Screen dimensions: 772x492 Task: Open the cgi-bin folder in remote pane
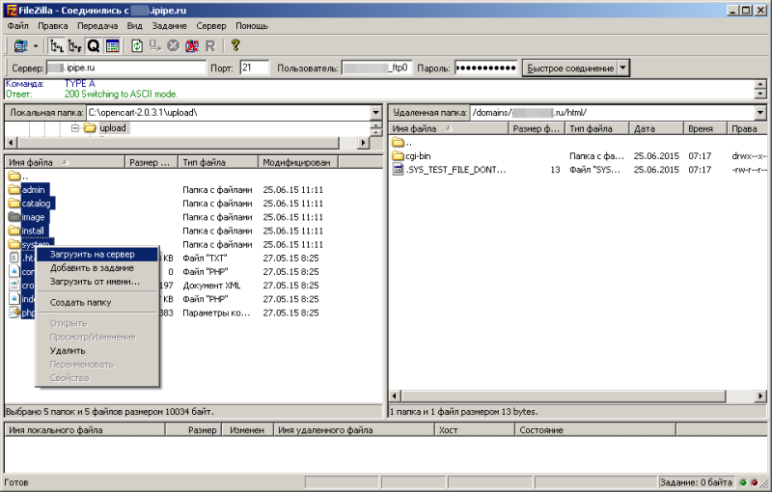coord(419,155)
